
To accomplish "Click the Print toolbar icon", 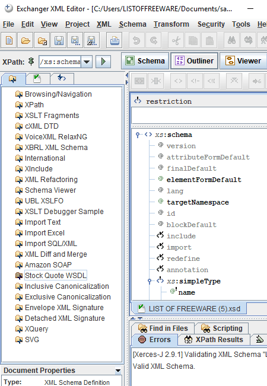I will point(115,40).
